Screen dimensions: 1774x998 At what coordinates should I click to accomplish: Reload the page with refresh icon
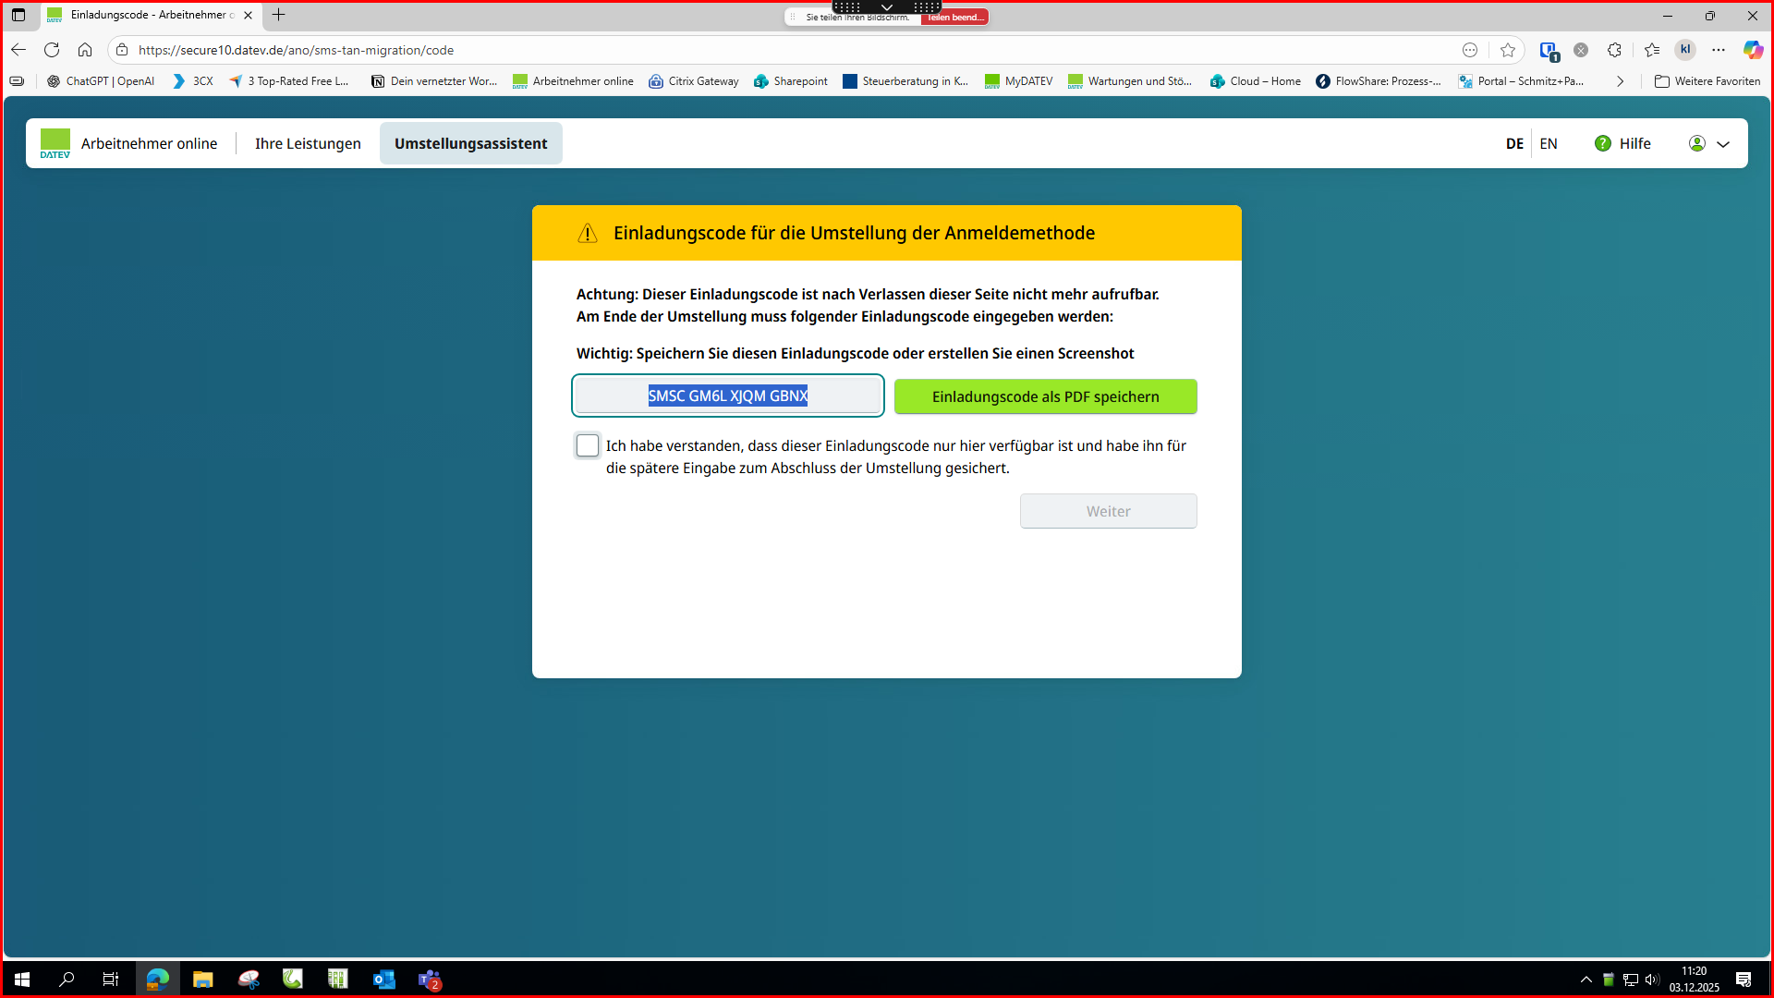(52, 50)
